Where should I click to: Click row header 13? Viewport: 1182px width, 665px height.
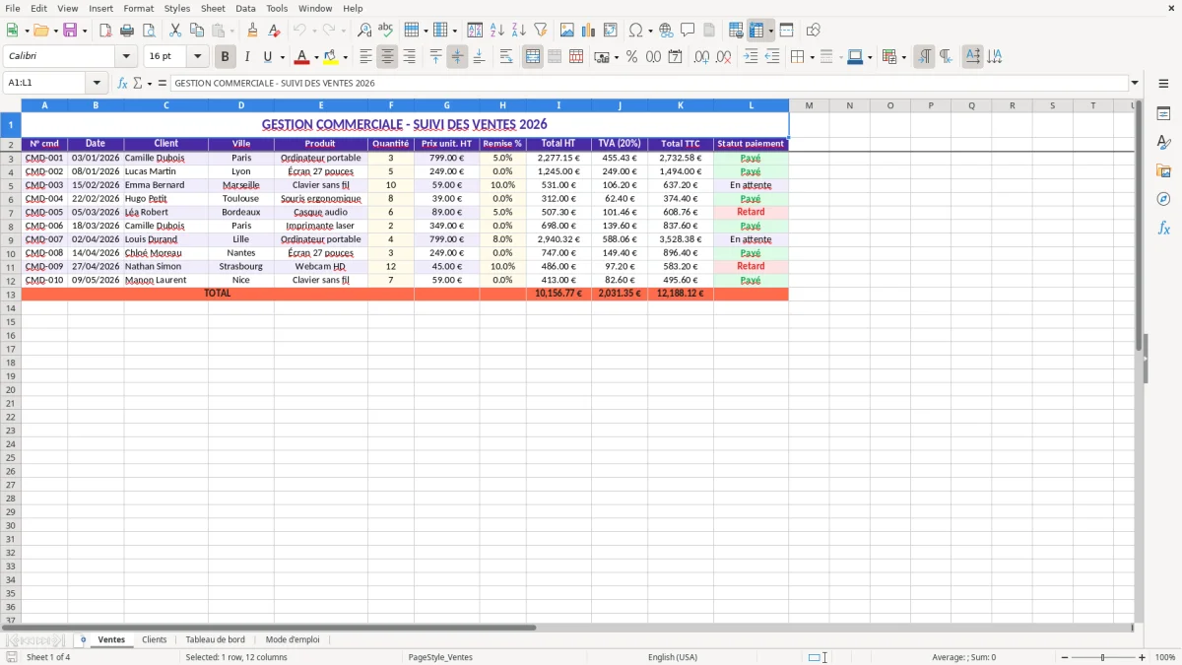(11, 295)
